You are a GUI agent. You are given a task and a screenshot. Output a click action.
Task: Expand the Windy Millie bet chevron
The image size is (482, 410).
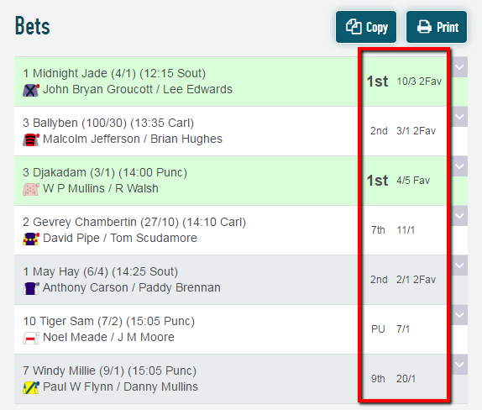point(459,365)
